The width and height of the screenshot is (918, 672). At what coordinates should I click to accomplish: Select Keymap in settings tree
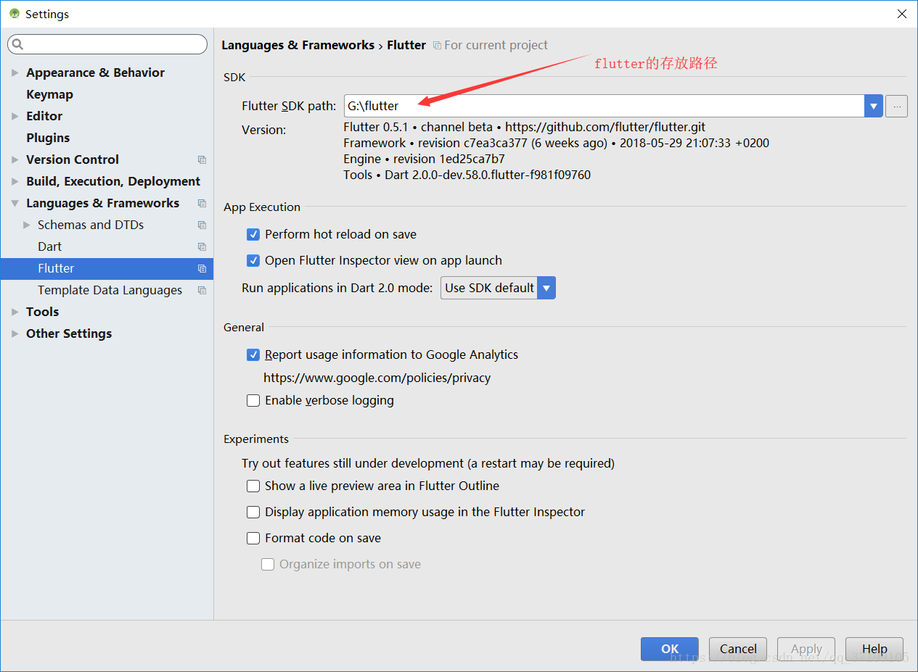(49, 94)
